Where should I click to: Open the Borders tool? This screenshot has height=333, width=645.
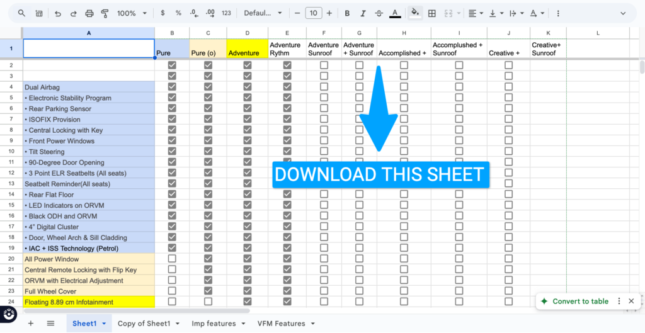[x=432, y=13]
